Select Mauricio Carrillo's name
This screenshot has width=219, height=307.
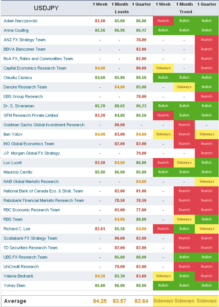18,172
